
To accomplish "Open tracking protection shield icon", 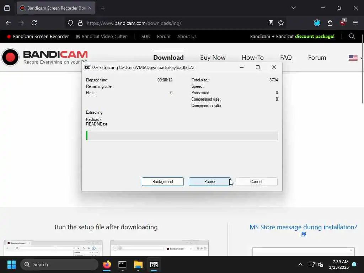I will point(70,23).
